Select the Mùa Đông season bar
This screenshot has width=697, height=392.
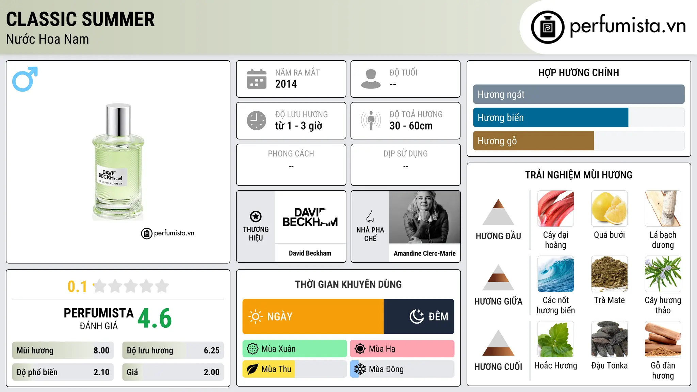coord(402,369)
